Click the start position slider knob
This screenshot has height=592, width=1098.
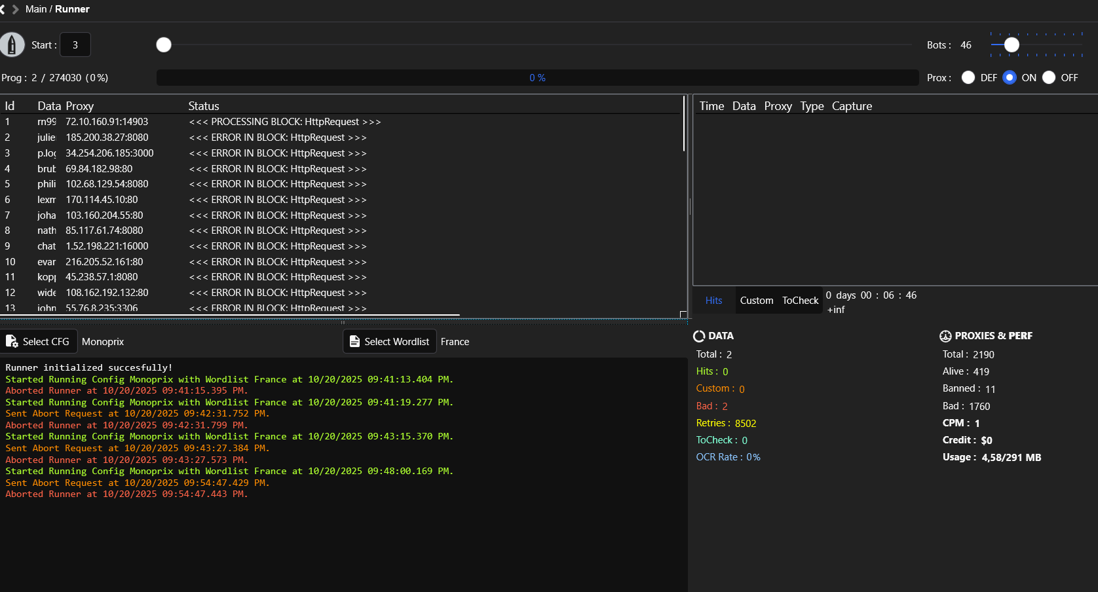164,45
